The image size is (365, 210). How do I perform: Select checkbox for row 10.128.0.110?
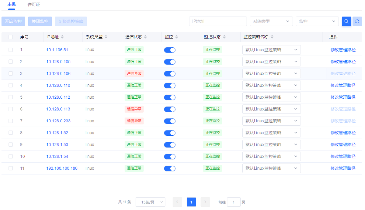point(11,85)
